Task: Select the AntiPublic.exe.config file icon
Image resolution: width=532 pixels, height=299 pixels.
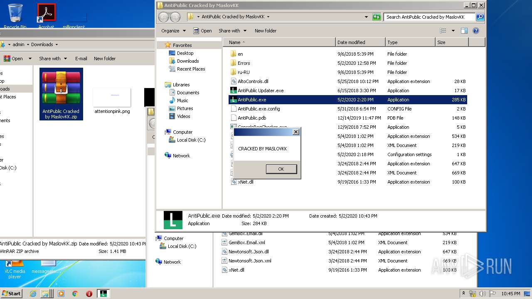Action: (233, 109)
